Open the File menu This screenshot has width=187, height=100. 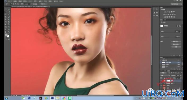10,1
